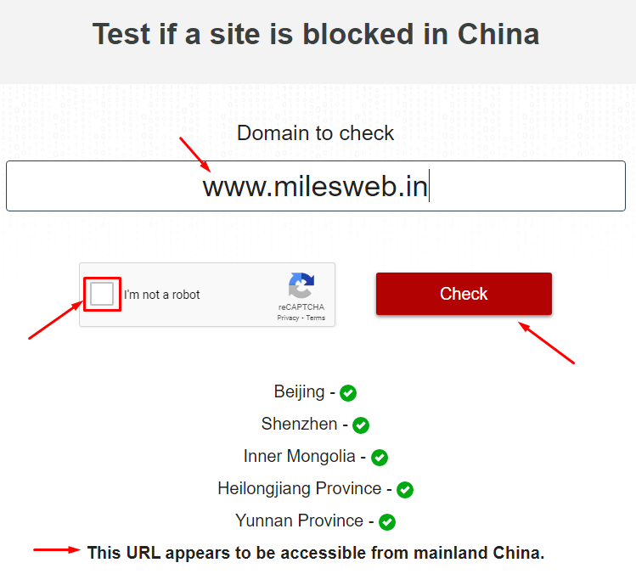Click the Heilongjiang Province green check icon
636x574 pixels.
coord(405,490)
